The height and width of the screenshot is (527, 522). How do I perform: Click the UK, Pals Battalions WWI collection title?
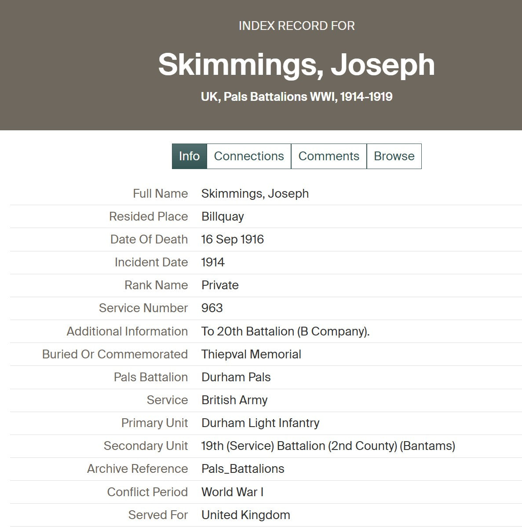coord(296,97)
